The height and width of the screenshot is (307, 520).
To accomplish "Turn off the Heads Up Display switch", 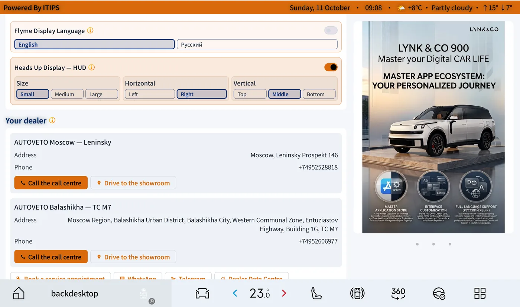I will [x=331, y=67].
